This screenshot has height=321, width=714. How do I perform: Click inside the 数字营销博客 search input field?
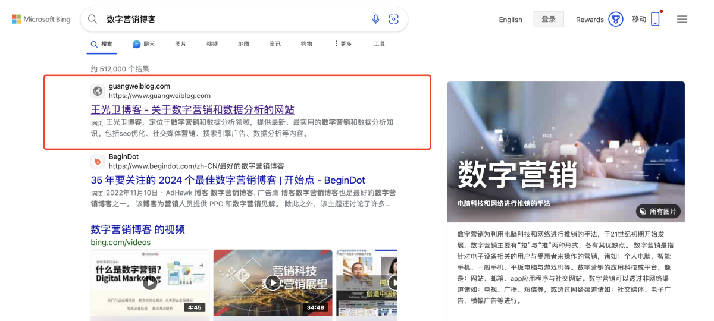pos(235,19)
